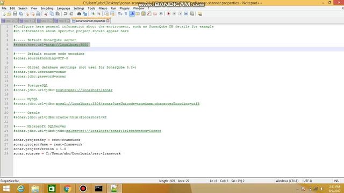Image resolution: width=344 pixels, height=193 pixels.
Task: Run macro multiple times icon
Action: 186,14
